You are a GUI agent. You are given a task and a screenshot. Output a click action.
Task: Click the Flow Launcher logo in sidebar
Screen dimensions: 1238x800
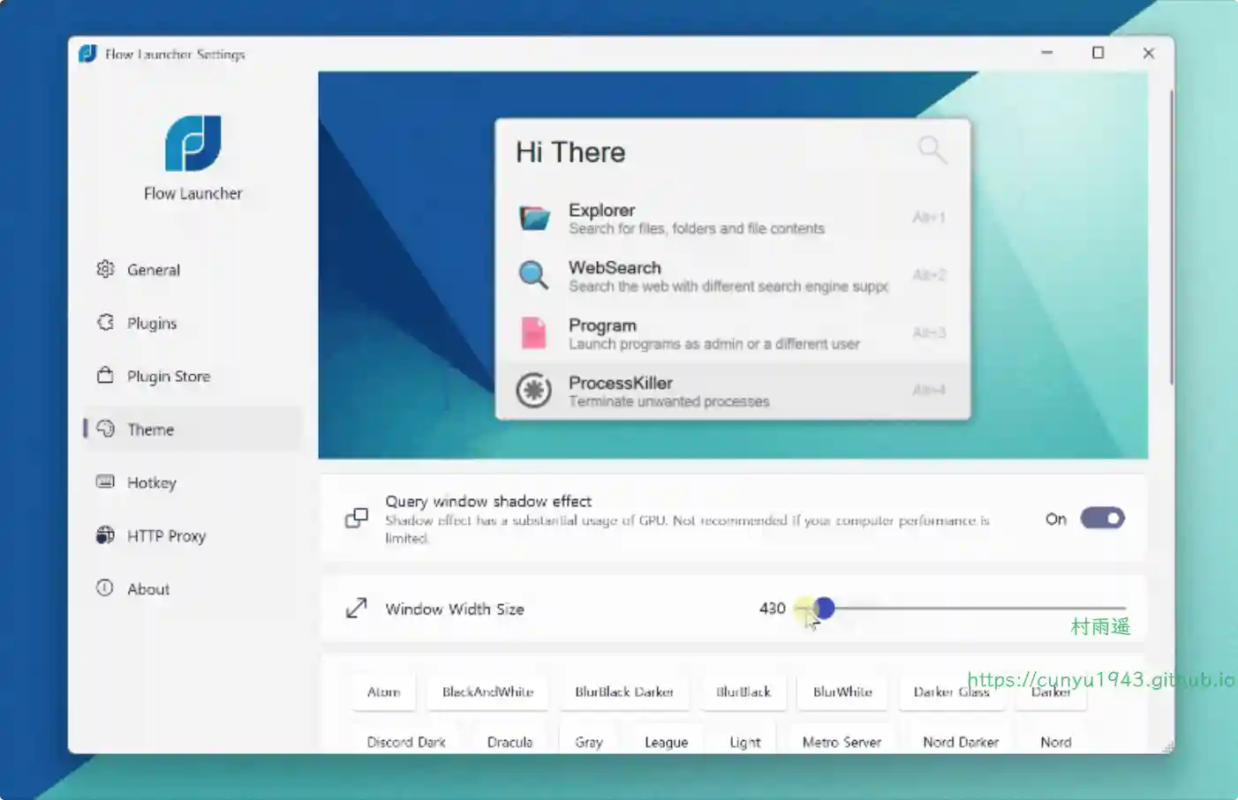[192, 143]
